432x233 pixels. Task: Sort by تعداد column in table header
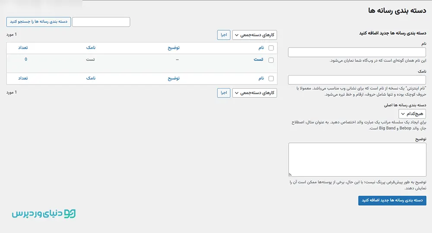(x=23, y=47)
